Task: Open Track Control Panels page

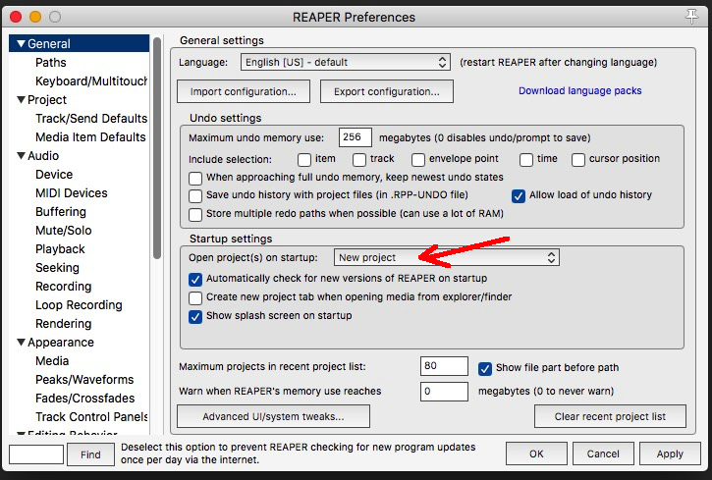Action: click(x=91, y=416)
